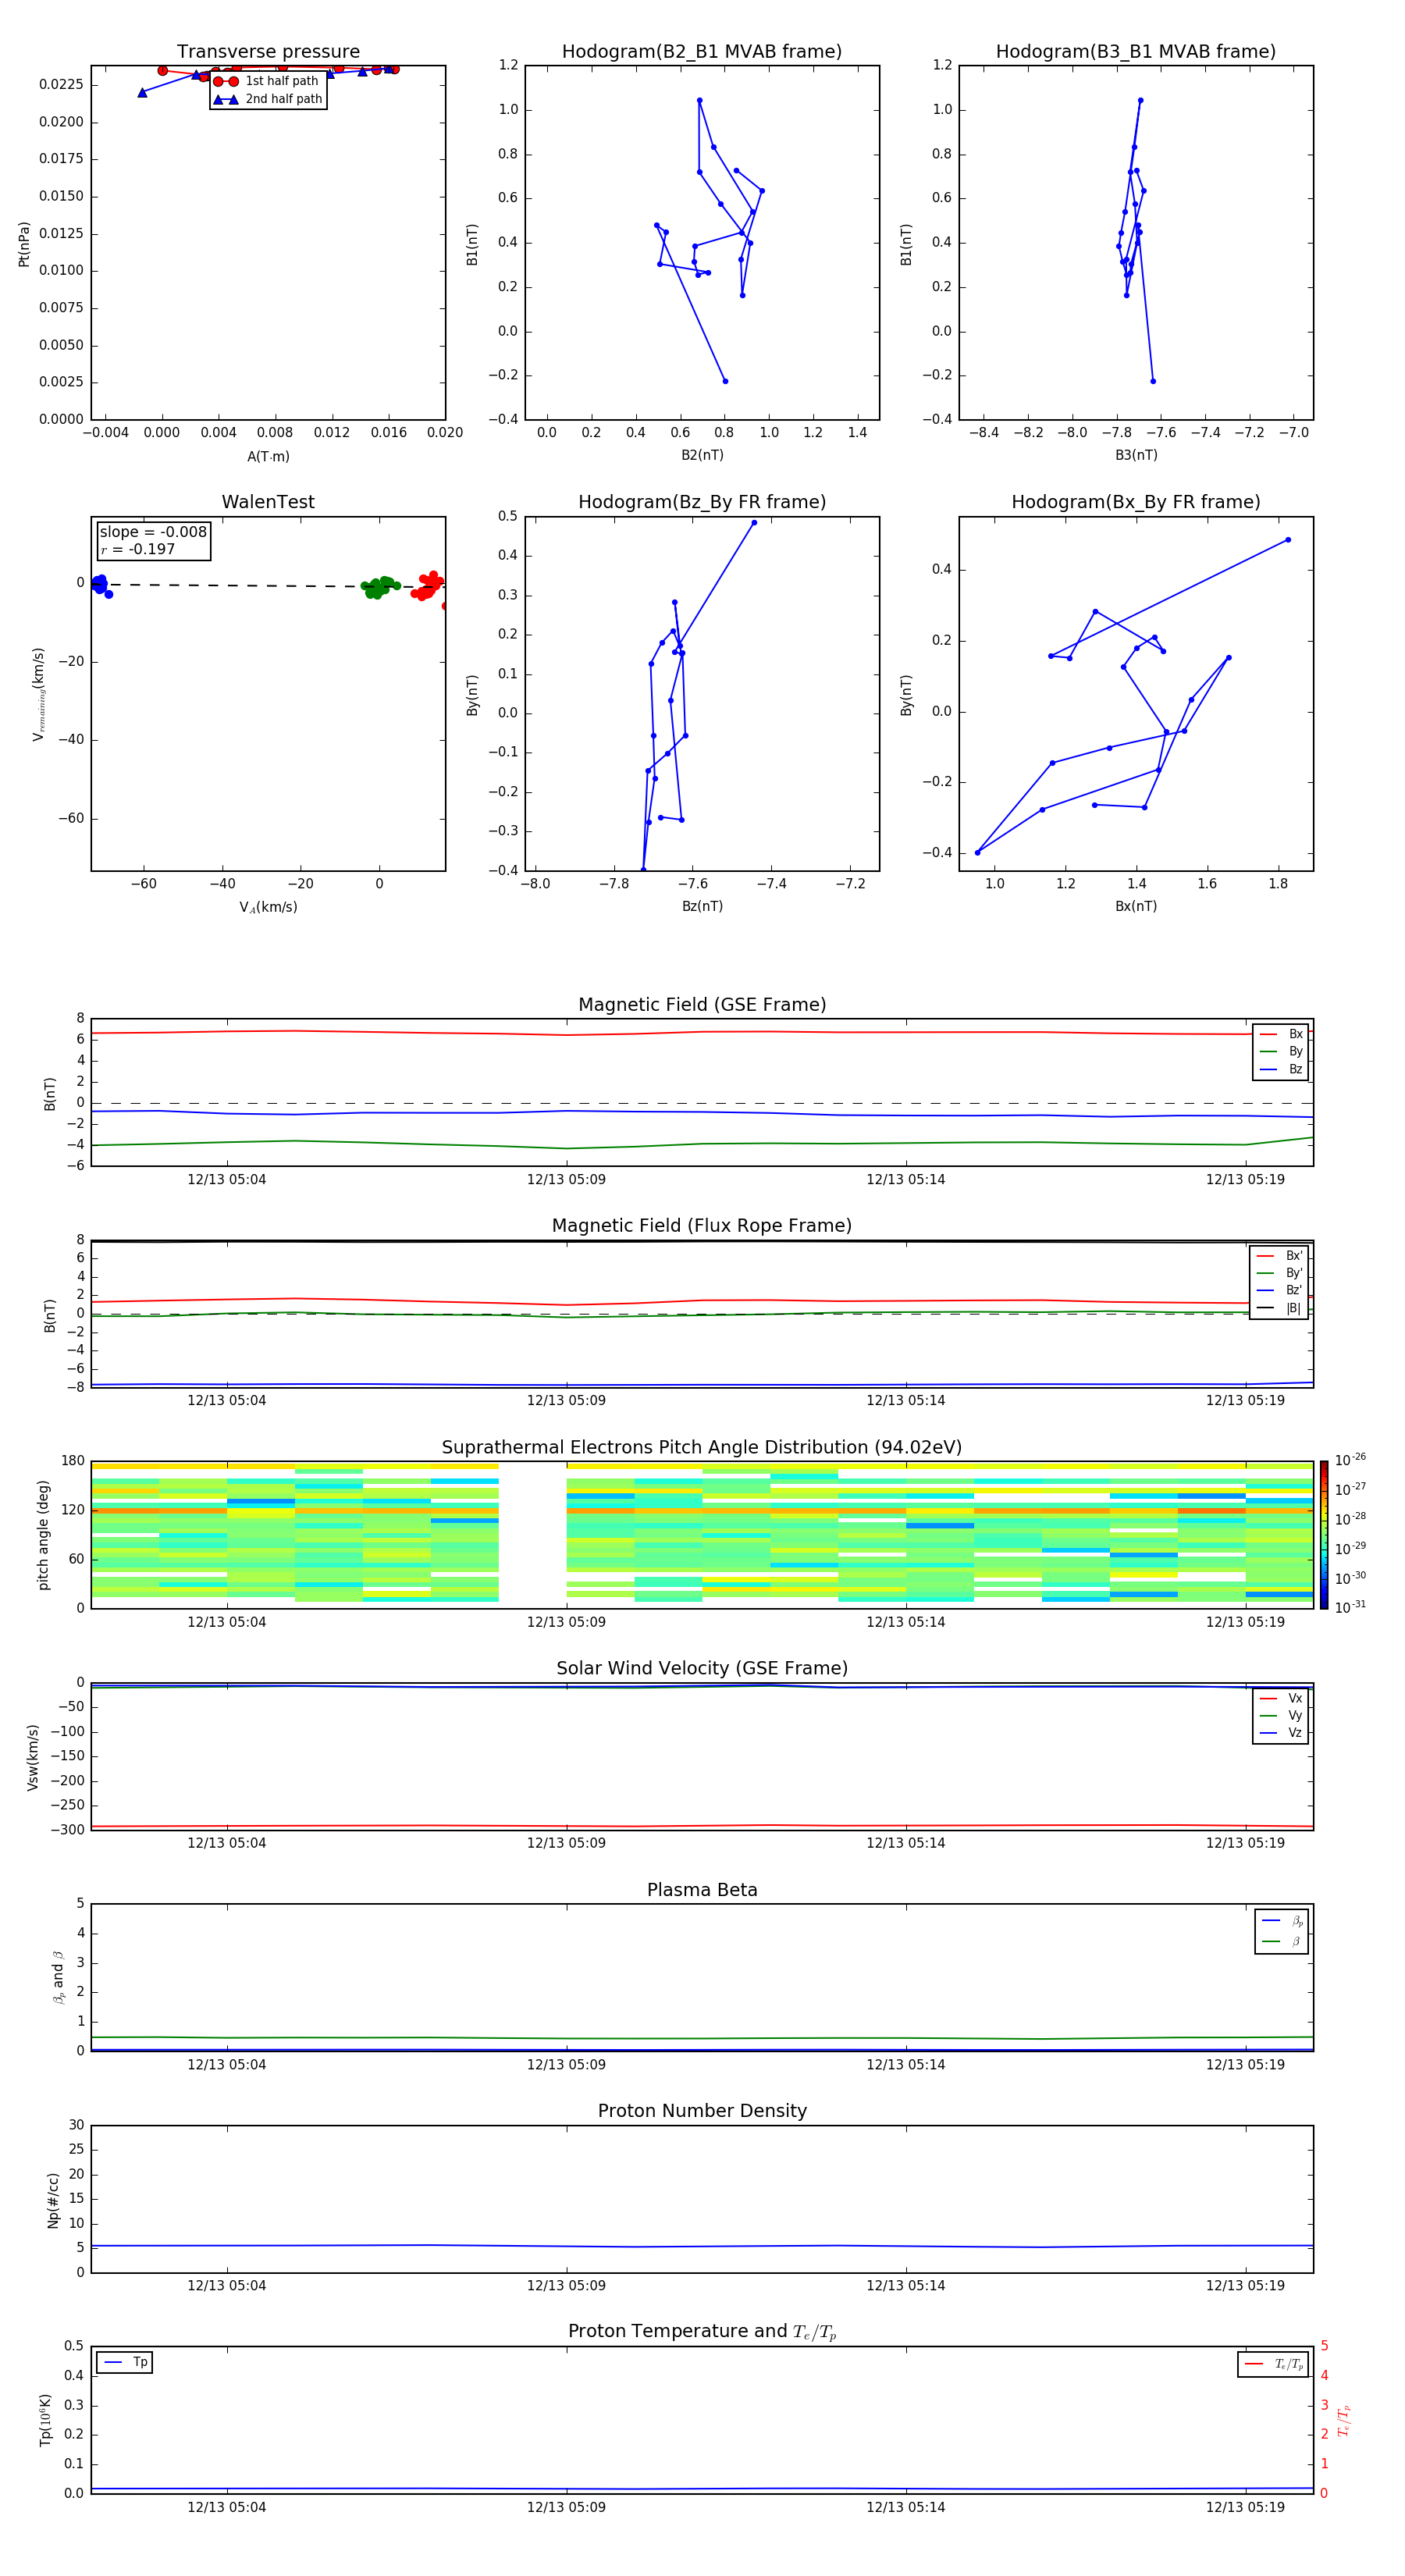This screenshot has height=2576, width=1405.
Task: Select "|B|" in the Flux Rope legend
Action: 1279,1308
